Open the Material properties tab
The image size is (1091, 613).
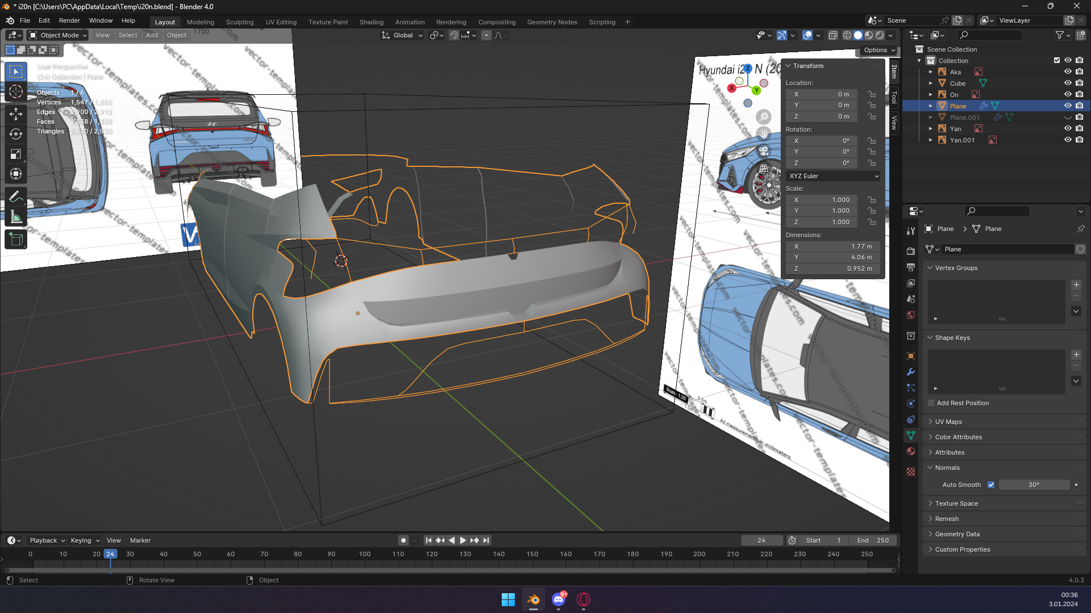click(911, 451)
